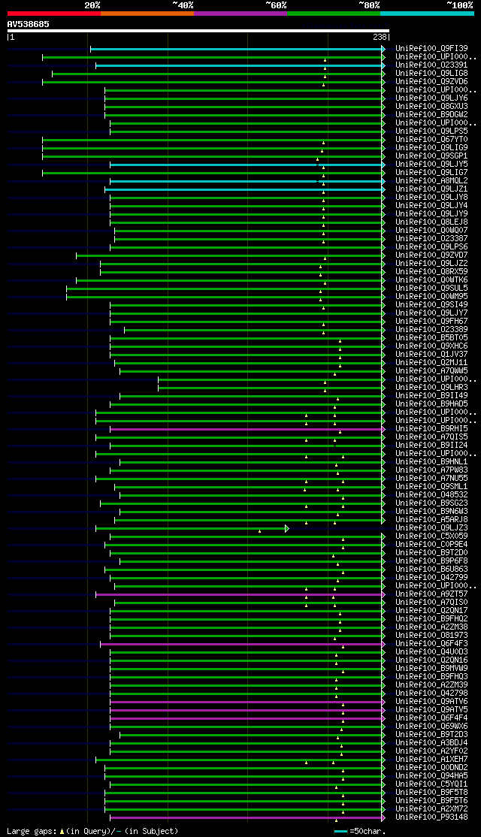The image size is (481, 837).
Task: Click label UniRef100_Q9ATV6
Action: tap(431, 702)
